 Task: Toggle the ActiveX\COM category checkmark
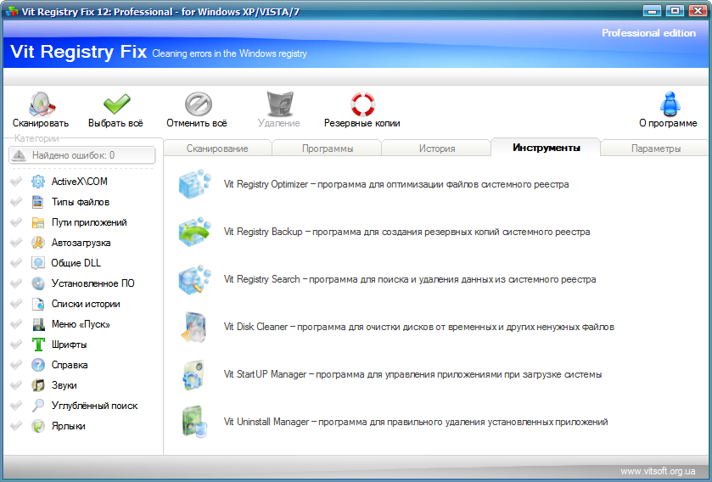[x=15, y=182]
